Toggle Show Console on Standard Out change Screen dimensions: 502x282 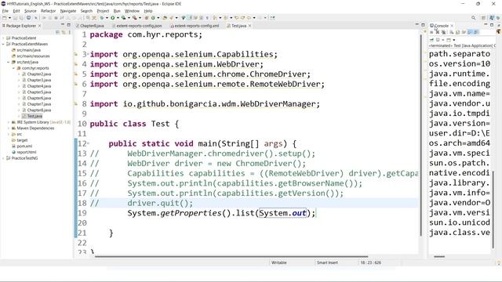click(471, 32)
